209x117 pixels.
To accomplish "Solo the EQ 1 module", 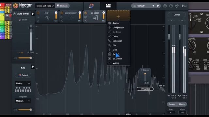I will 38,17.
